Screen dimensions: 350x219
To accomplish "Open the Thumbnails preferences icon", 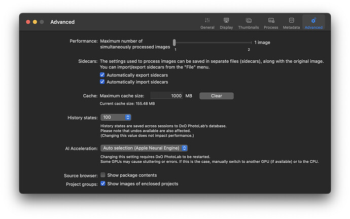I will click(x=249, y=20).
